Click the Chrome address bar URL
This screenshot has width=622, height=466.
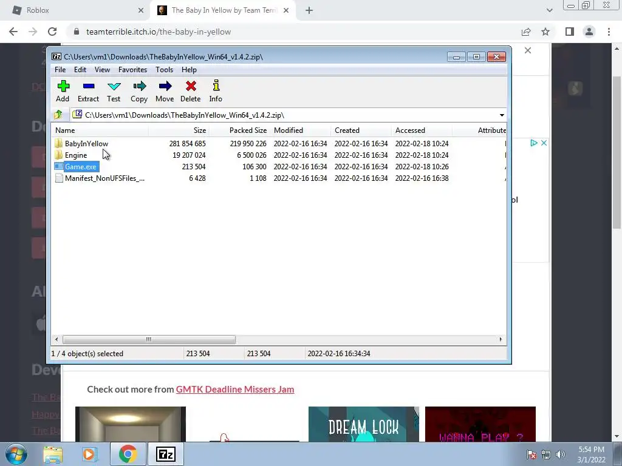point(159,32)
